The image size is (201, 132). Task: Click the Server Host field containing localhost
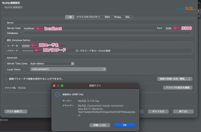point(89,28)
